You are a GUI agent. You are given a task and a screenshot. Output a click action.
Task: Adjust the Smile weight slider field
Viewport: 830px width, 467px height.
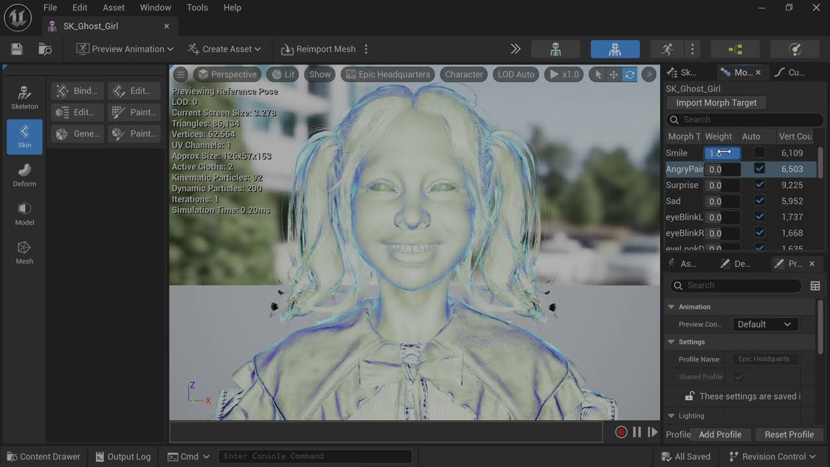(x=722, y=153)
